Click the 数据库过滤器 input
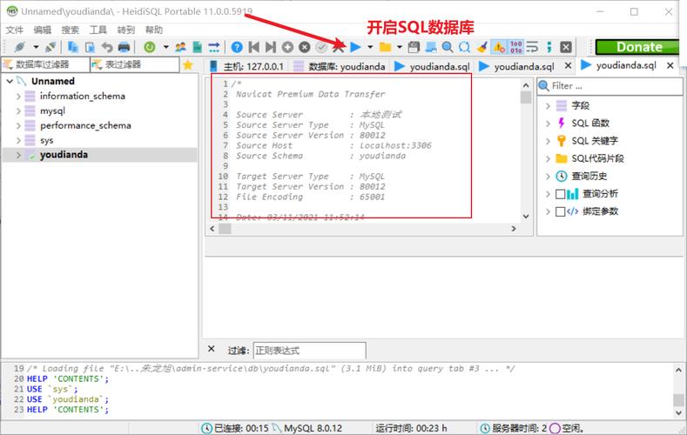Screen dimensions: 687x435 tap(45, 64)
